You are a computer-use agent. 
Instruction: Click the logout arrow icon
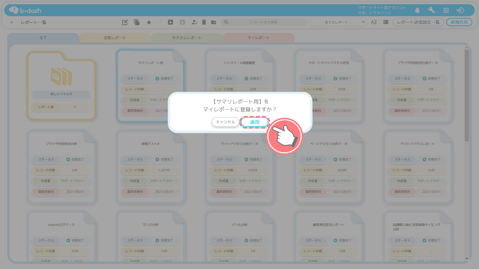click(460, 10)
